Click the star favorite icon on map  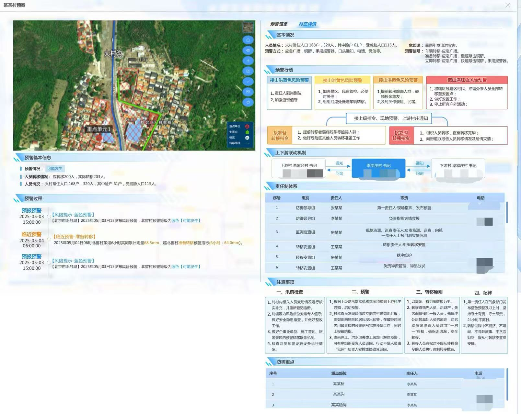[248, 102]
